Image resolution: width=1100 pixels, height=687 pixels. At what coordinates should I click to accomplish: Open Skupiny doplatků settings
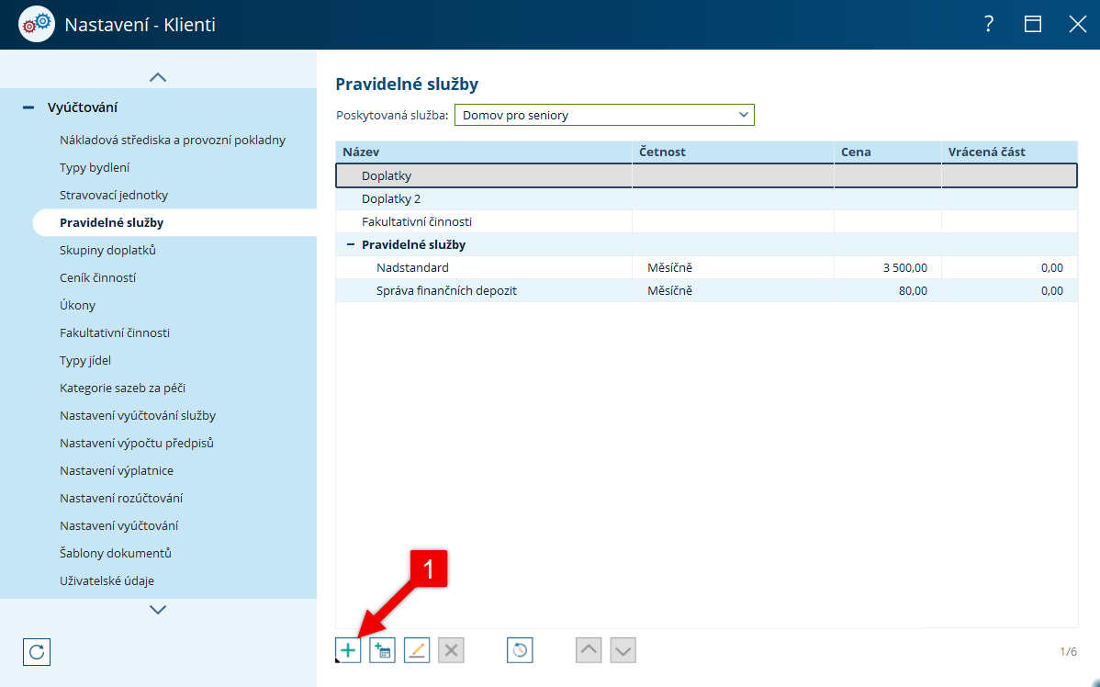[108, 251]
